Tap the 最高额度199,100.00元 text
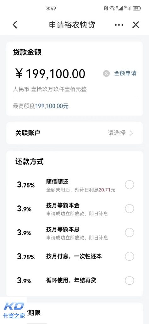This screenshot has width=149, height=324. point(41,106)
